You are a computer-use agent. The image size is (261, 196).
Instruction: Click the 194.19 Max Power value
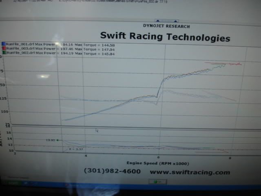click(67, 53)
